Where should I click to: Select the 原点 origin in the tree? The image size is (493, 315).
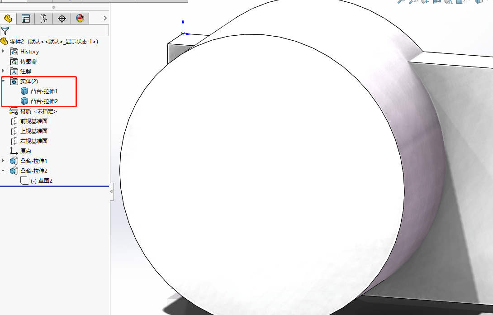point(25,151)
